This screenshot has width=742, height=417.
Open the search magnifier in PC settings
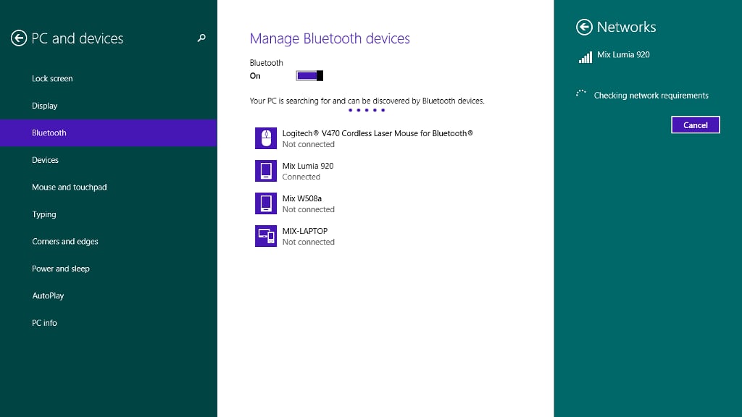[x=201, y=38]
